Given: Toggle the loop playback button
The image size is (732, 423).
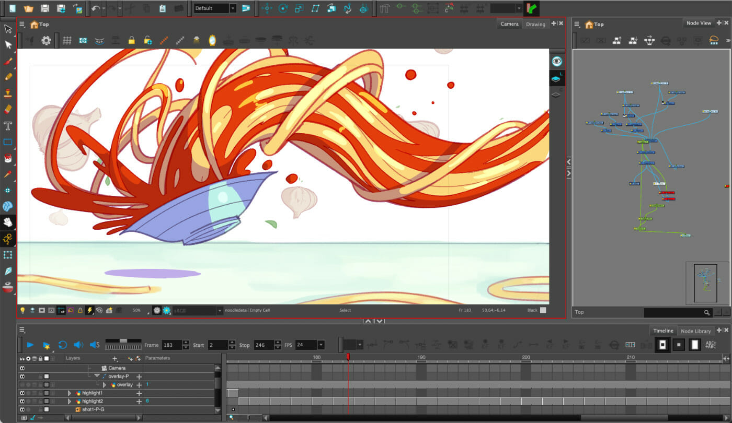Looking at the screenshot, I should 62,345.
